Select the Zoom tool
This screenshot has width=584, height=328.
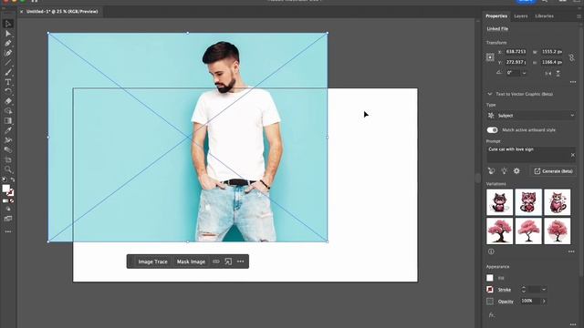(x=8, y=169)
